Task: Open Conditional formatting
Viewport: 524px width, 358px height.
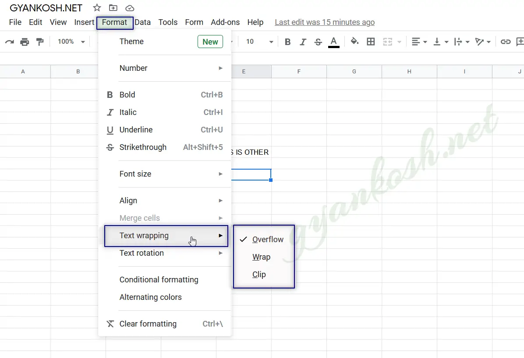Action: [164, 280]
